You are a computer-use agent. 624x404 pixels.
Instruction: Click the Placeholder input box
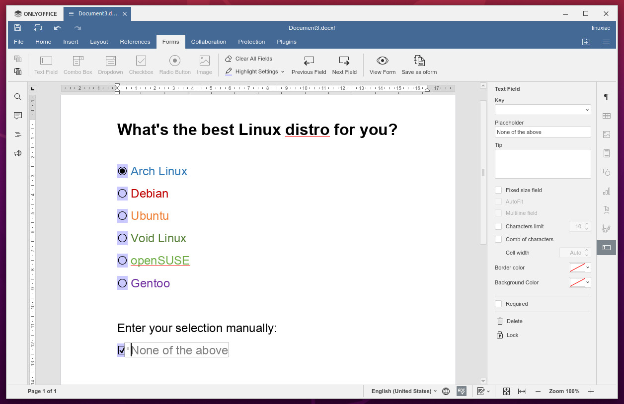click(543, 132)
